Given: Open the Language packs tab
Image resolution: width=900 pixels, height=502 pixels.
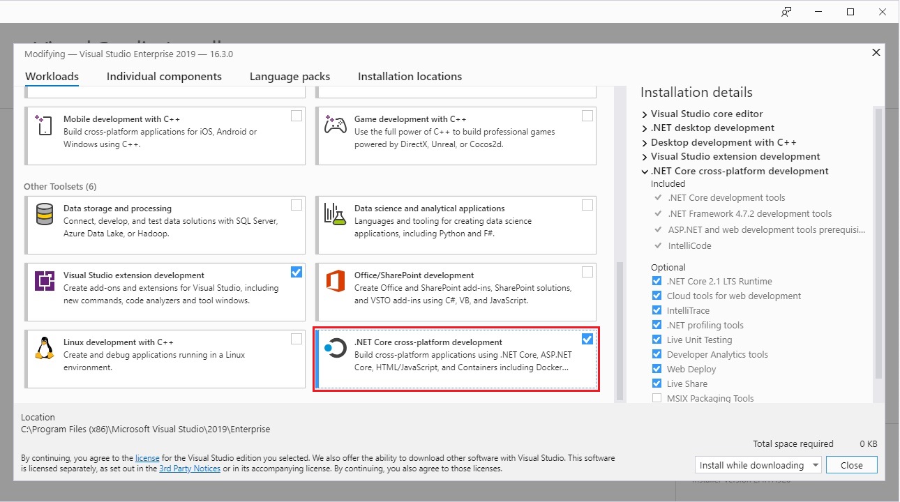Looking at the screenshot, I should [x=290, y=77].
